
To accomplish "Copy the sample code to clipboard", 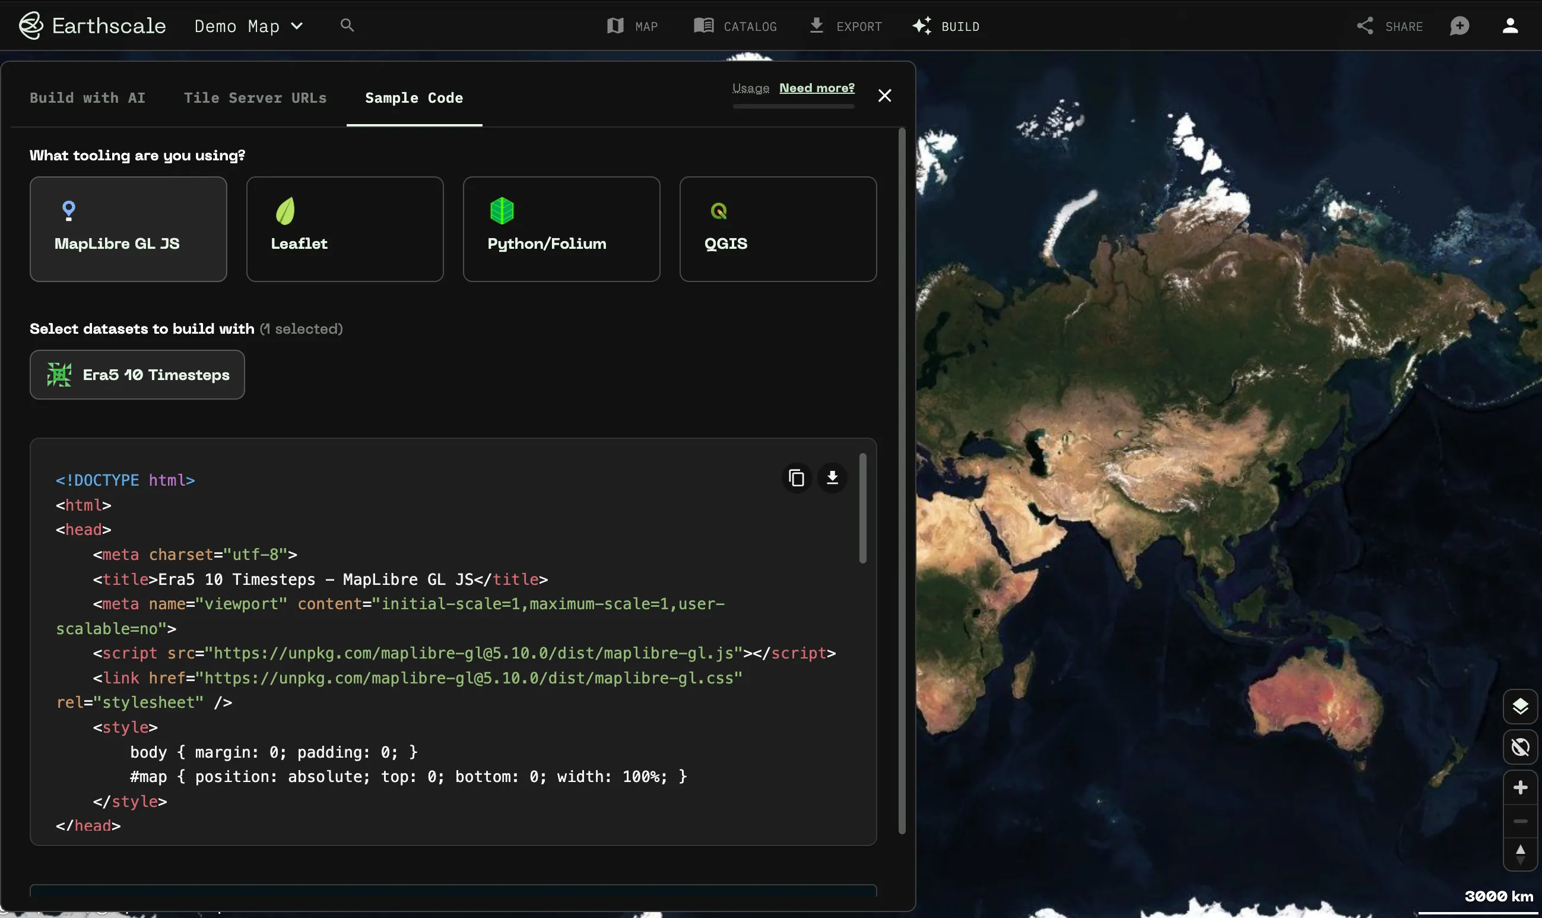I will 797,477.
